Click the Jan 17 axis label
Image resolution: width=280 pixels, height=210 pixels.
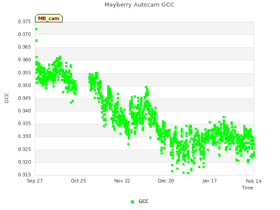click(x=210, y=181)
